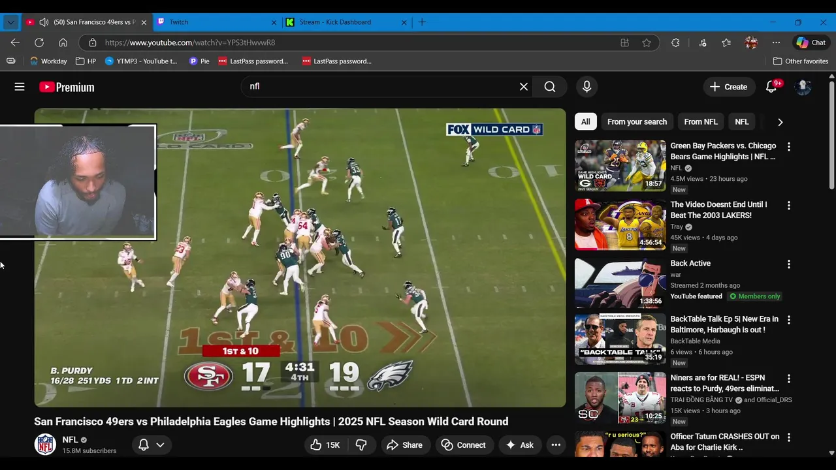Open options for Niners are for REAL video
Image resolution: width=836 pixels, height=470 pixels.
(x=788, y=379)
